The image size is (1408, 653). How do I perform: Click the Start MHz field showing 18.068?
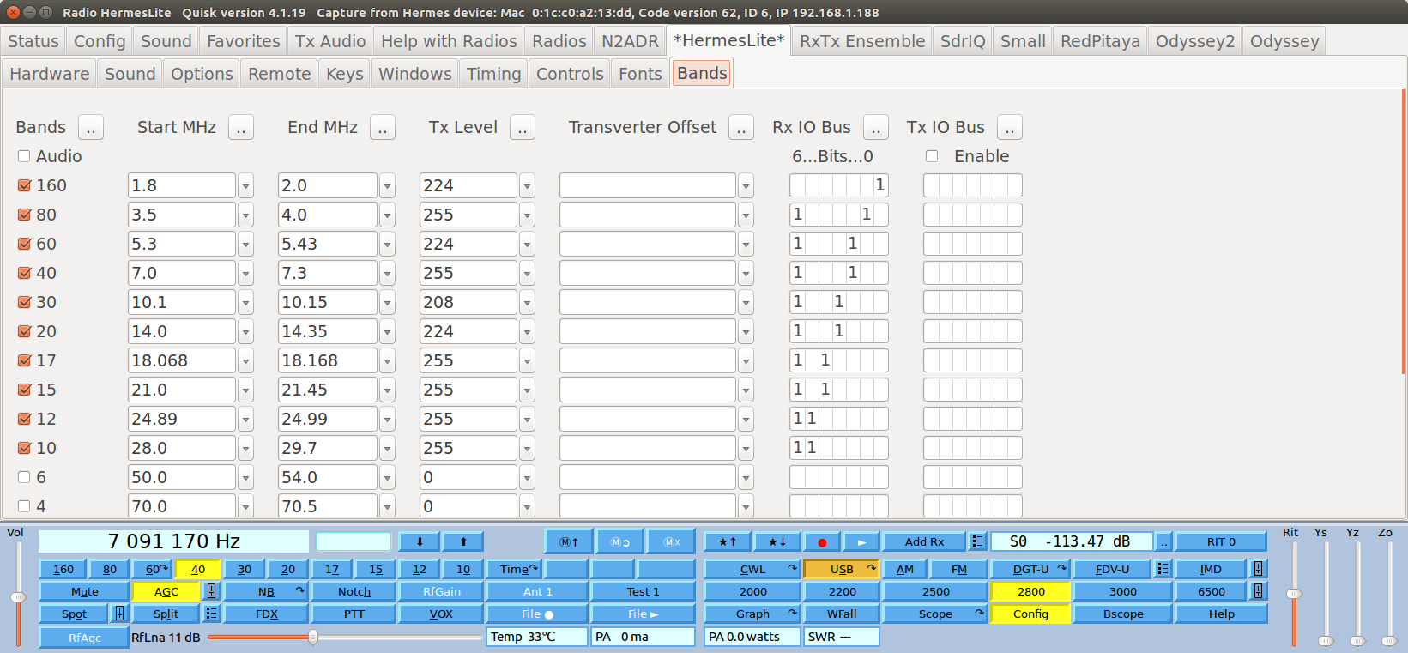coord(182,360)
